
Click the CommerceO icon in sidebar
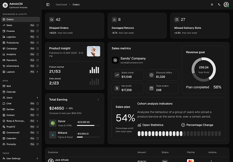click(4, 133)
